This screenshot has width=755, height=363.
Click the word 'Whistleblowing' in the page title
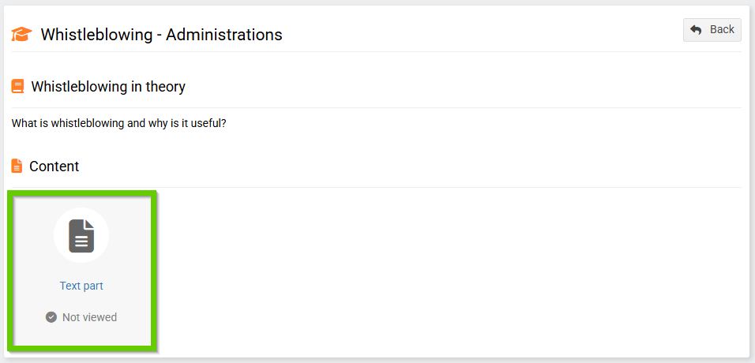tap(96, 35)
